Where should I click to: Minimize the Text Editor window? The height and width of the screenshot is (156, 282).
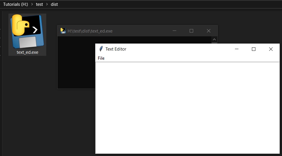(237, 49)
